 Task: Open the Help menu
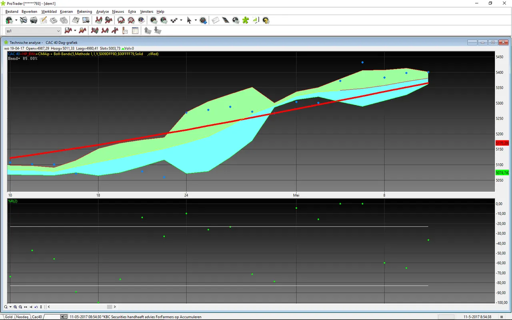(160, 12)
